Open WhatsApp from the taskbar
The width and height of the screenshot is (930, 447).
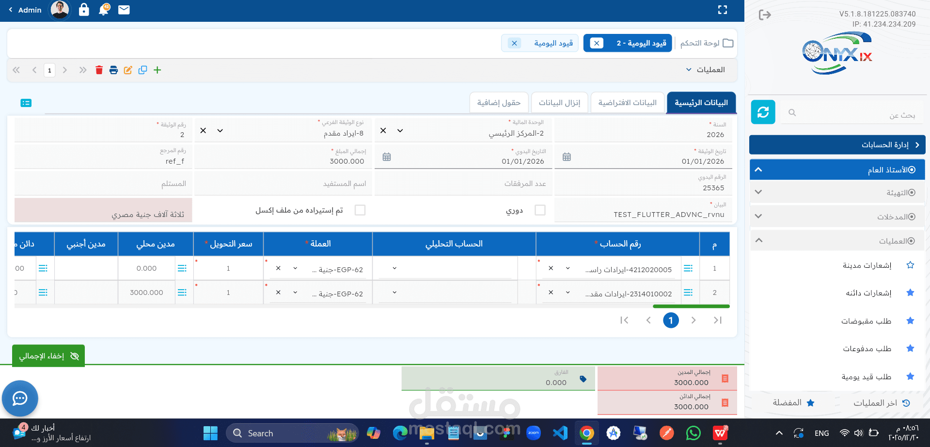[x=694, y=433]
